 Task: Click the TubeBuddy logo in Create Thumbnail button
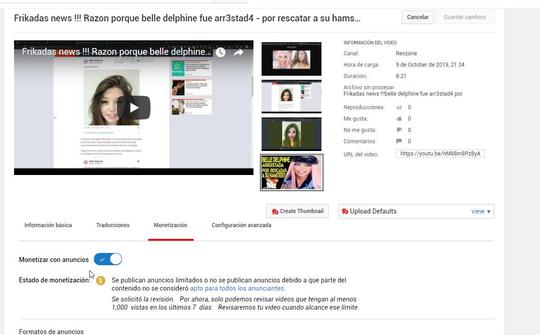coord(275,211)
